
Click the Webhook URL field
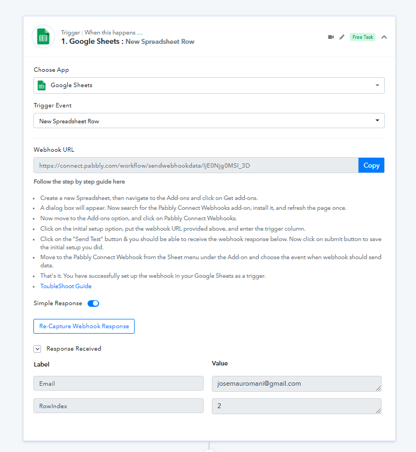[196, 165]
